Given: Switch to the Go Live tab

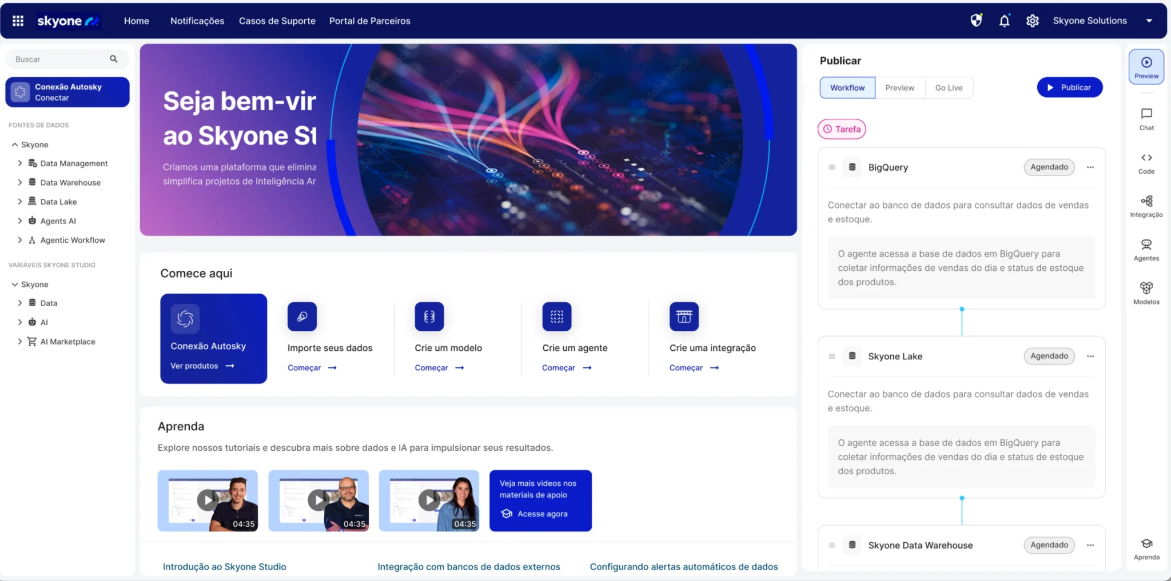Looking at the screenshot, I should click(x=949, y=87).
